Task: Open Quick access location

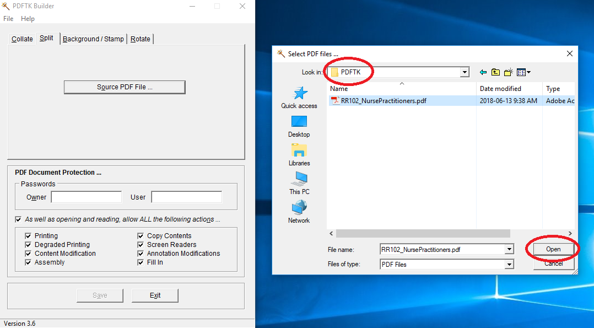Action: click(x=299, y=98)
